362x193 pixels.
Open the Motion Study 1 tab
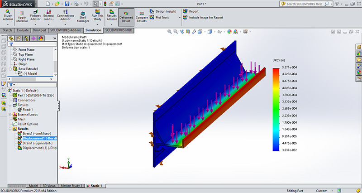coord(72,186)
